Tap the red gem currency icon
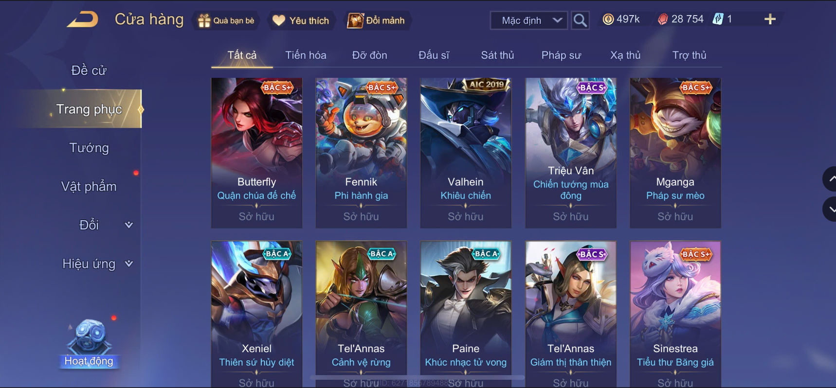 662,19
